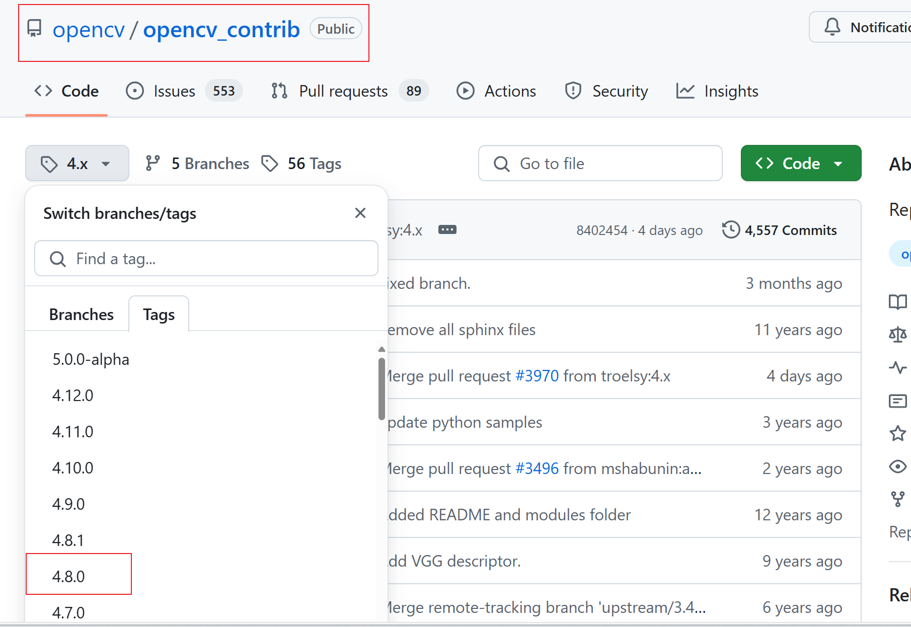Select tag 4.11.0
This screenshot has width=911, height=627.
pyautogui.click(x=73, y=432)
